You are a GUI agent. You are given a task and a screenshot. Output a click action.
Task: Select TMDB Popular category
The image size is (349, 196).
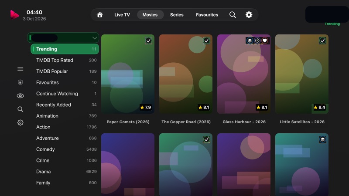click(x=65, y=71)
